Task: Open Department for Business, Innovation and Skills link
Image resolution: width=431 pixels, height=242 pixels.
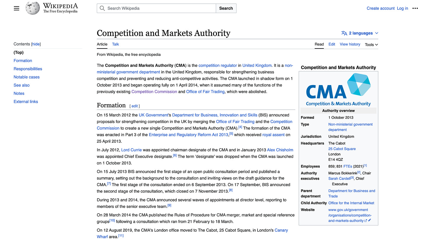Action: click(x=215, y=115)
